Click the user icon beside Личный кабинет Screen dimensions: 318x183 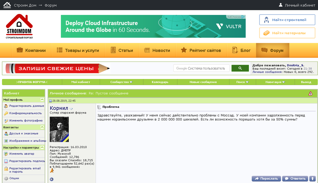[280, 5]
